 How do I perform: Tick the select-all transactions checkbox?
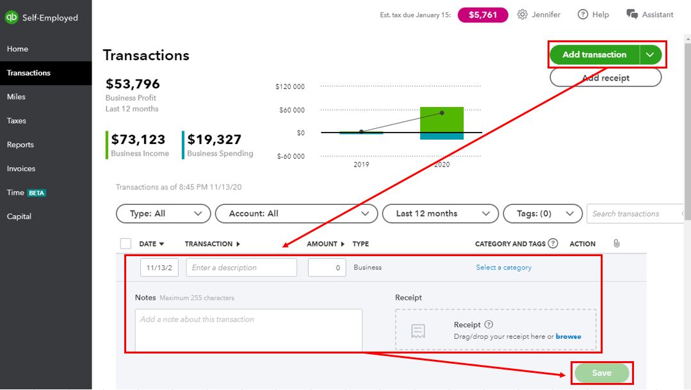point(126,244)
